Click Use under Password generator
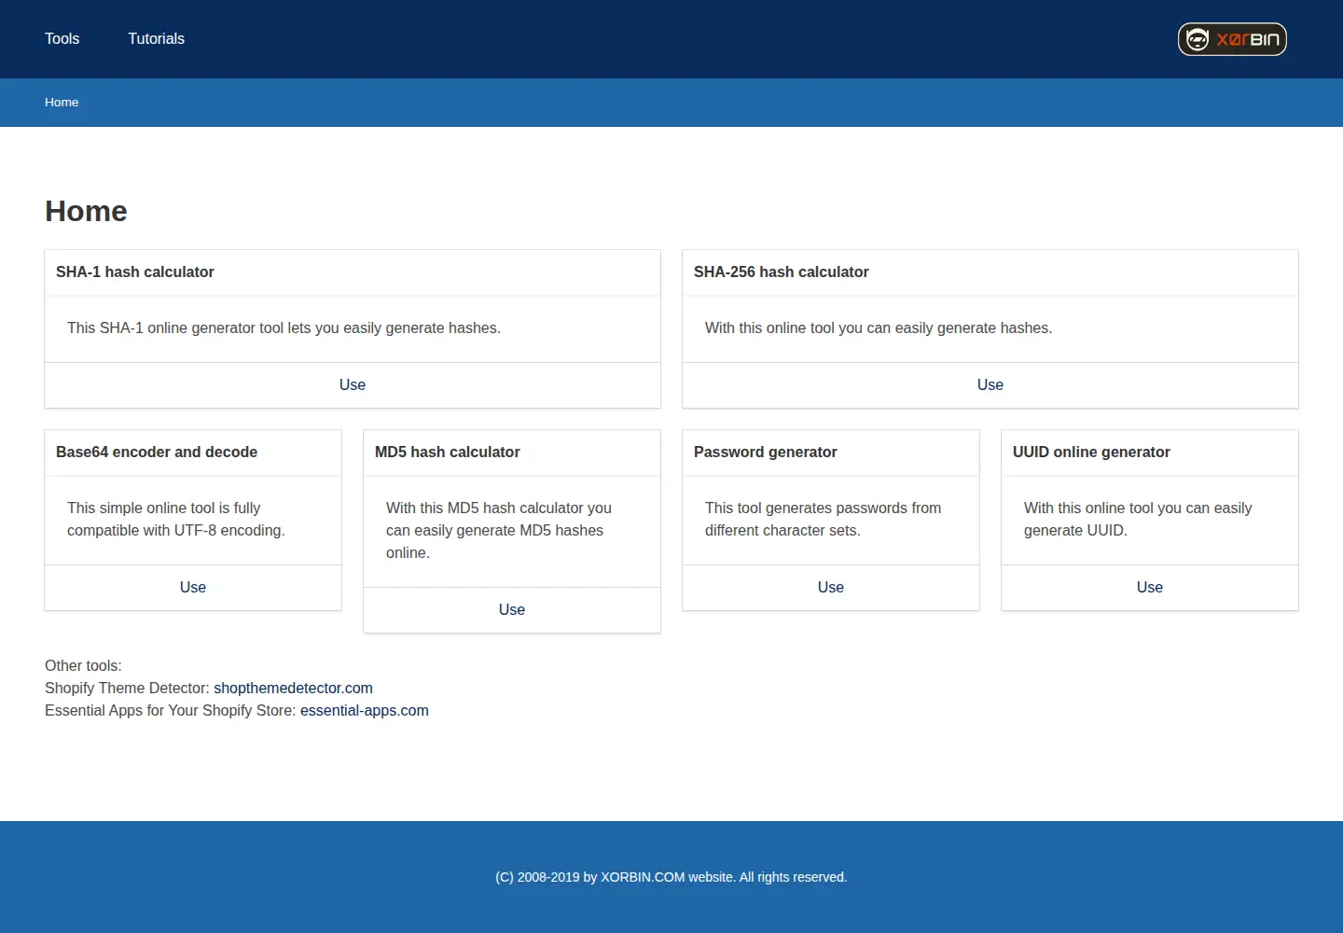1343x933 pixels. click(831, 587)
